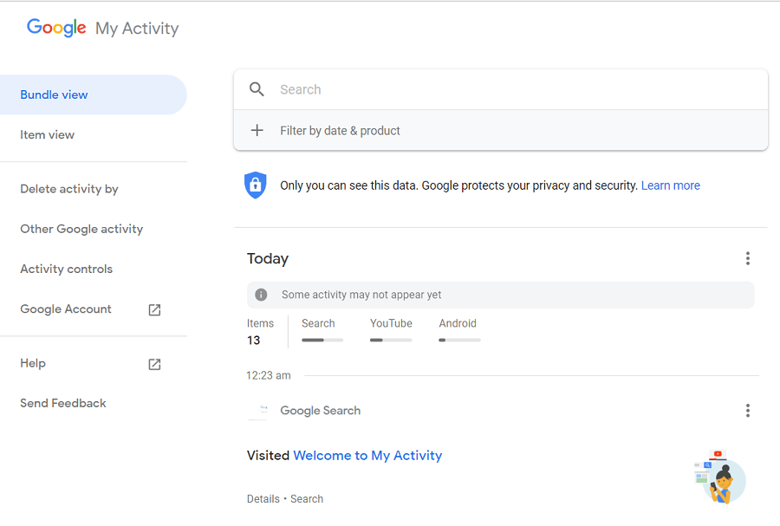Click the info icon in activity notice
This screenshot has height=526, width=780.
point(261,295)
